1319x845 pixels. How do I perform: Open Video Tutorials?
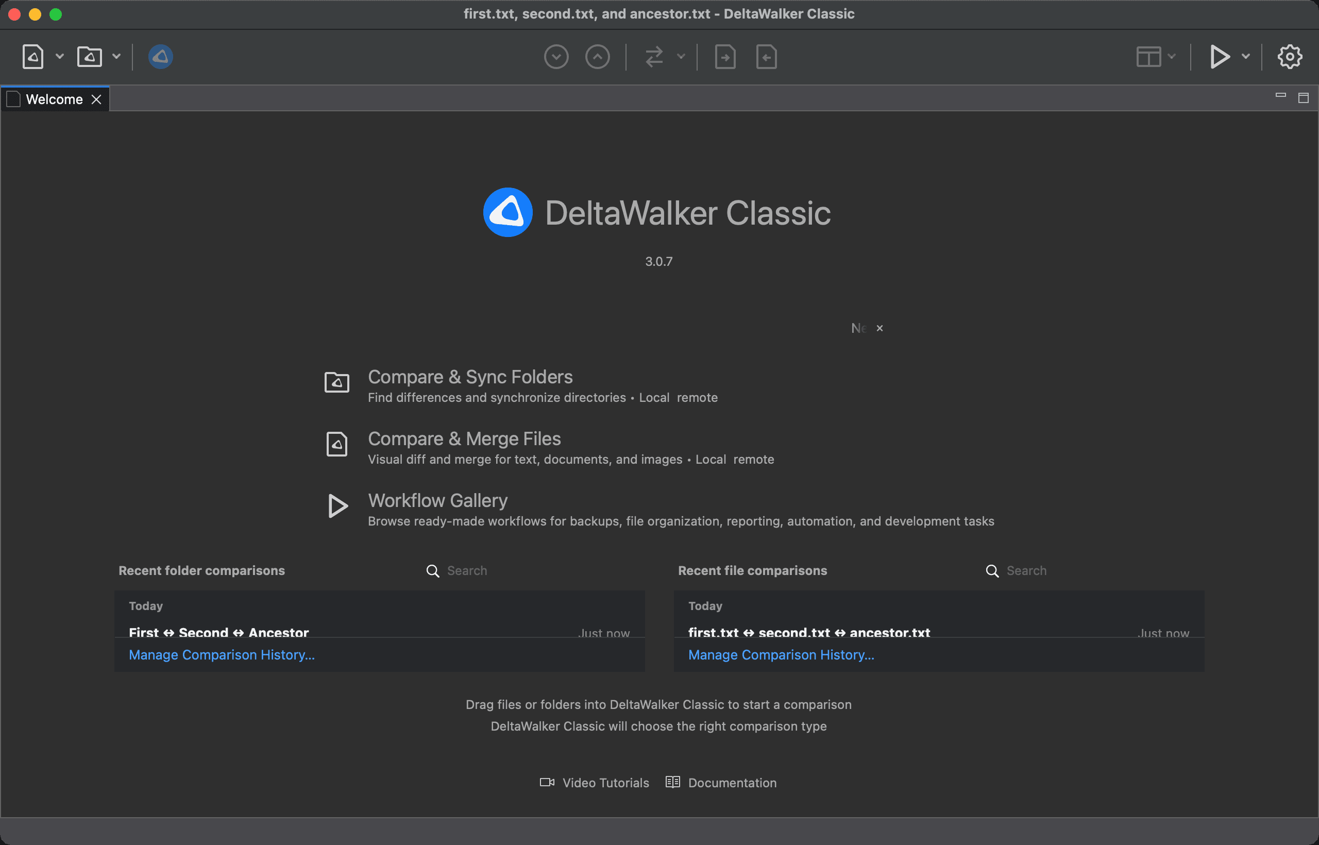click(594, 783)
